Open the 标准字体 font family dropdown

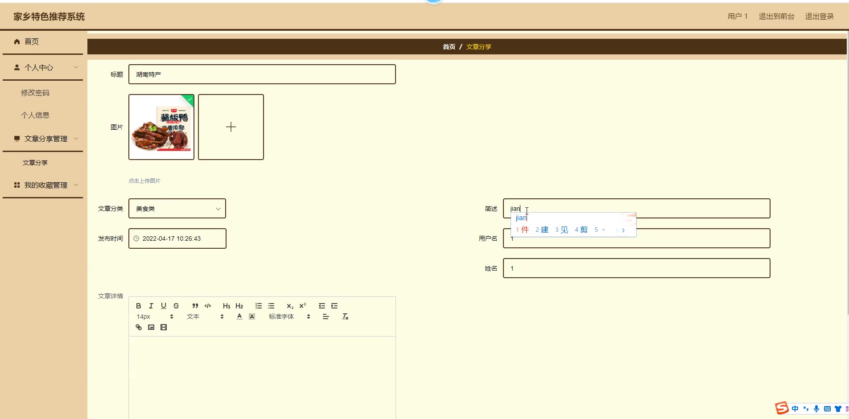tap(289, 316)
